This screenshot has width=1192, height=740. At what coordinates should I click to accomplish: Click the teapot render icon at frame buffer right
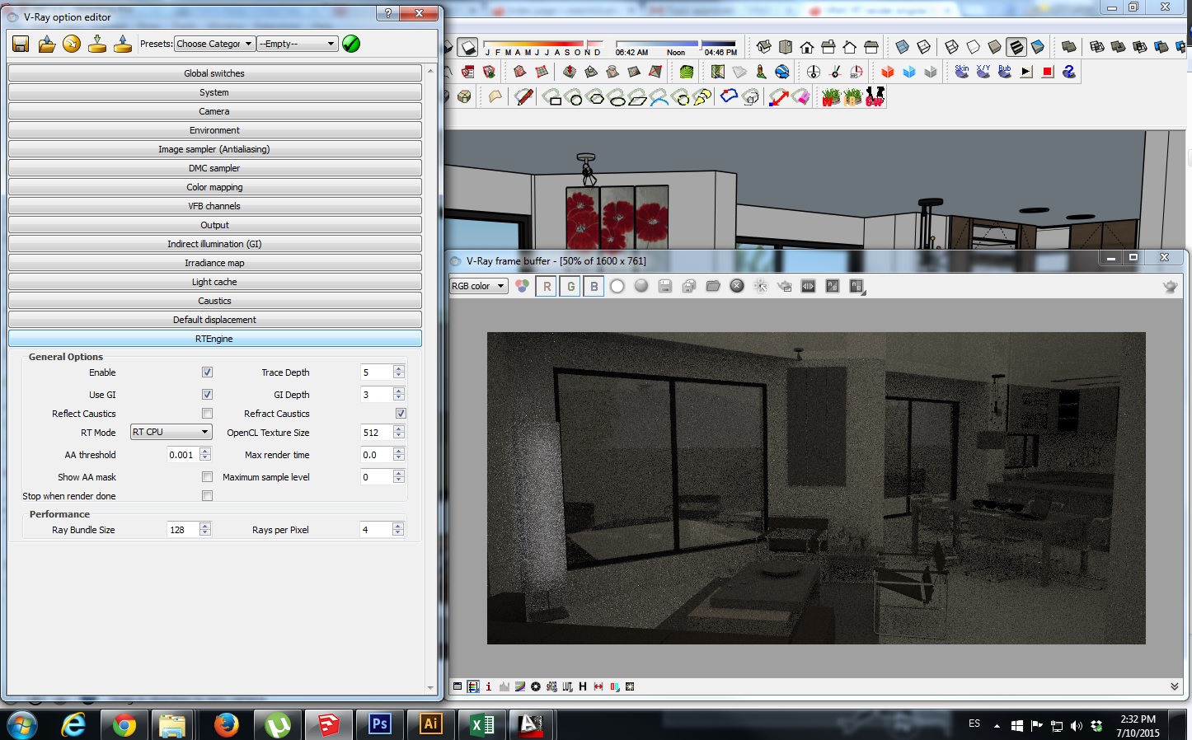click(x=1170, y=286)
